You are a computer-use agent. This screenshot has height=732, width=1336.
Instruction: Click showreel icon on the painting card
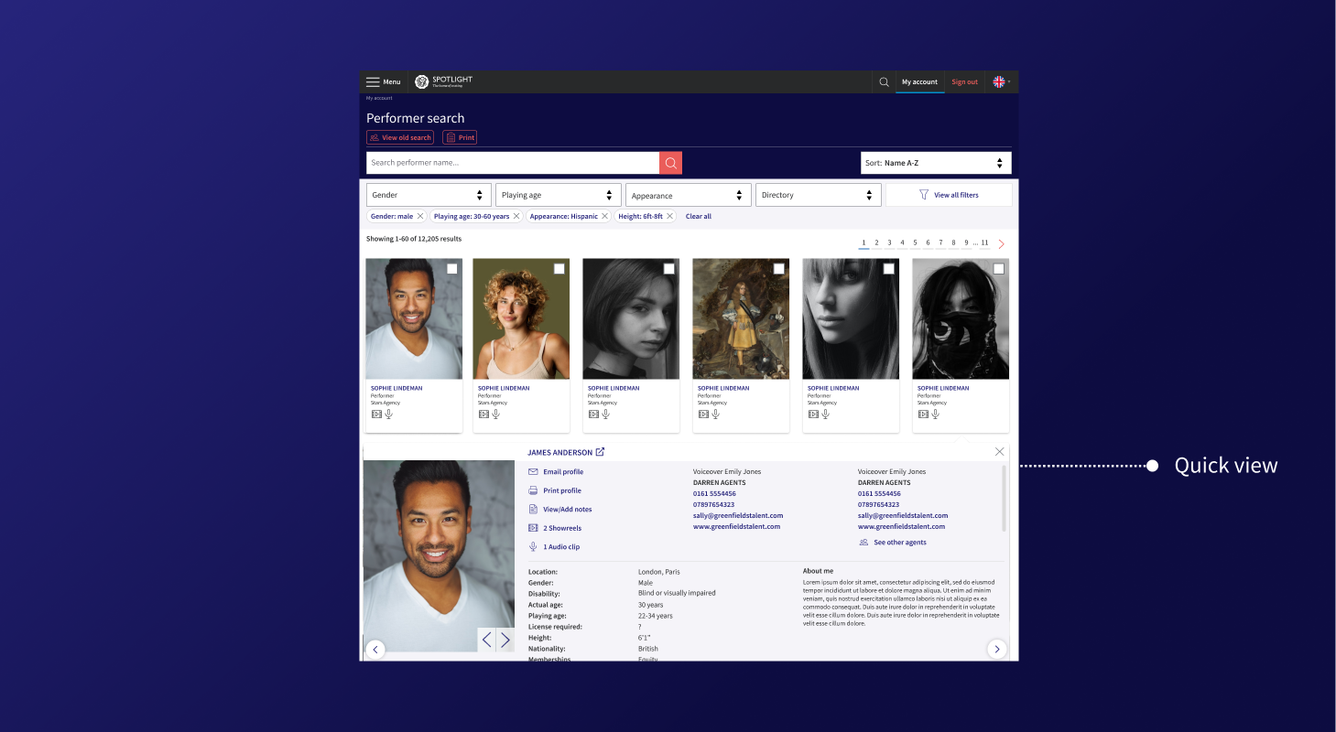[x=703, y=414]
